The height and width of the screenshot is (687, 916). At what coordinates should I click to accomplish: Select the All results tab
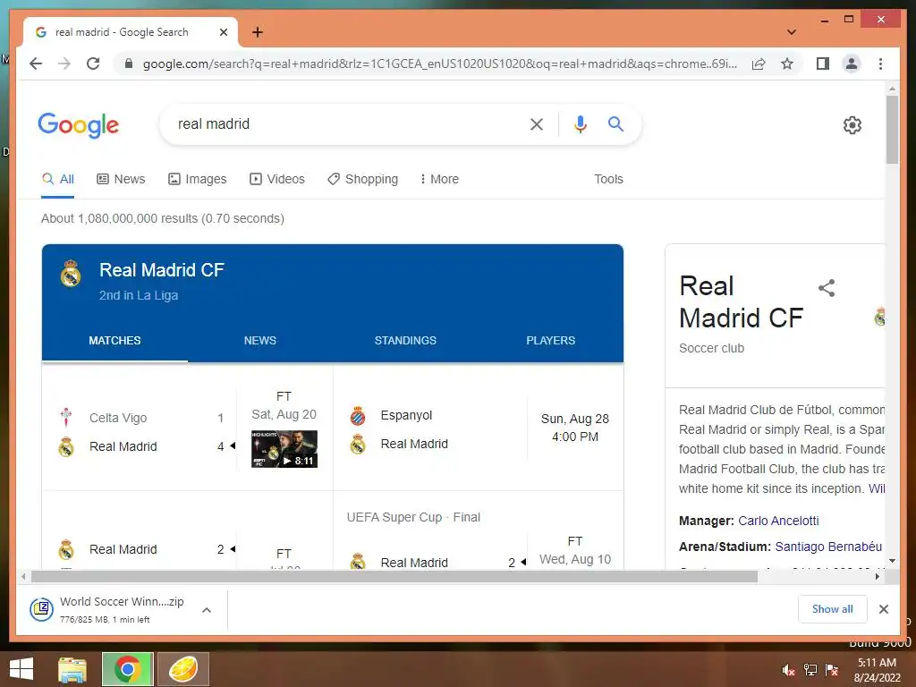[58, 179]
